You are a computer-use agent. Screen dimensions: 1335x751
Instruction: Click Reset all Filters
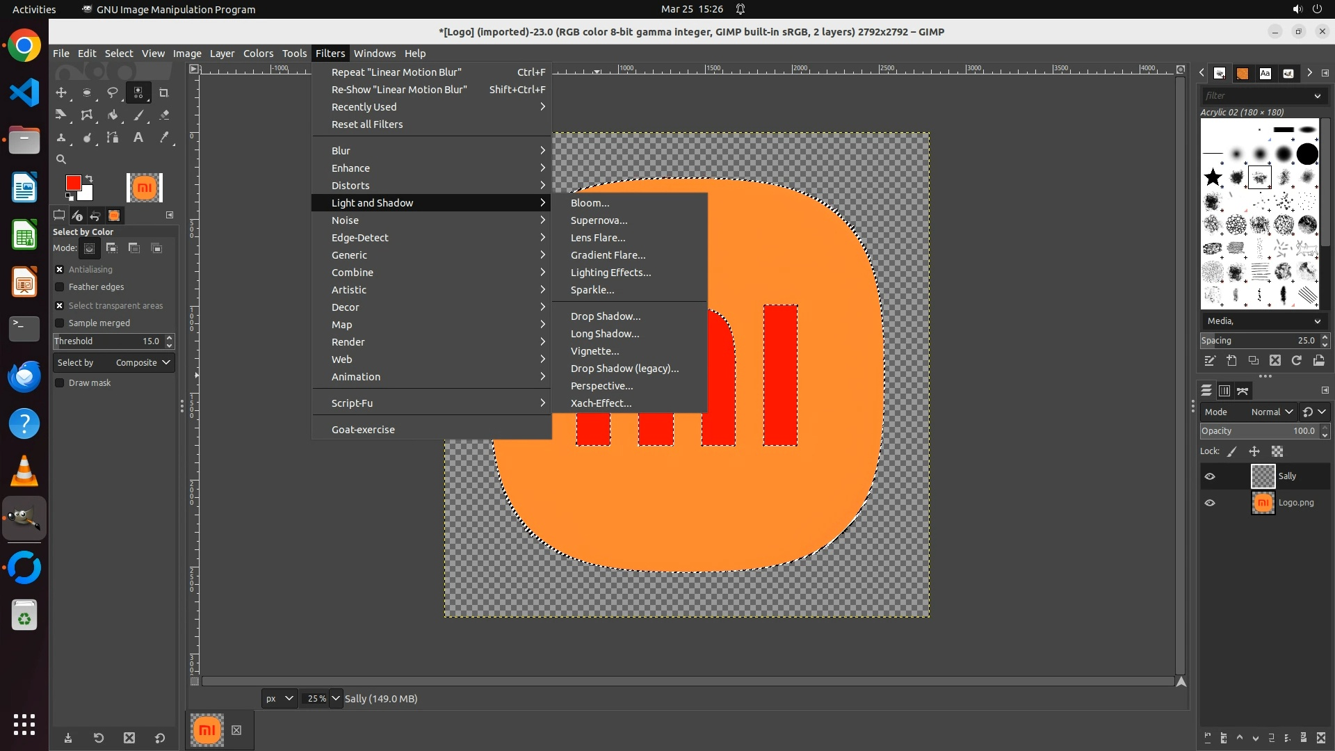[x=367, y=124]
